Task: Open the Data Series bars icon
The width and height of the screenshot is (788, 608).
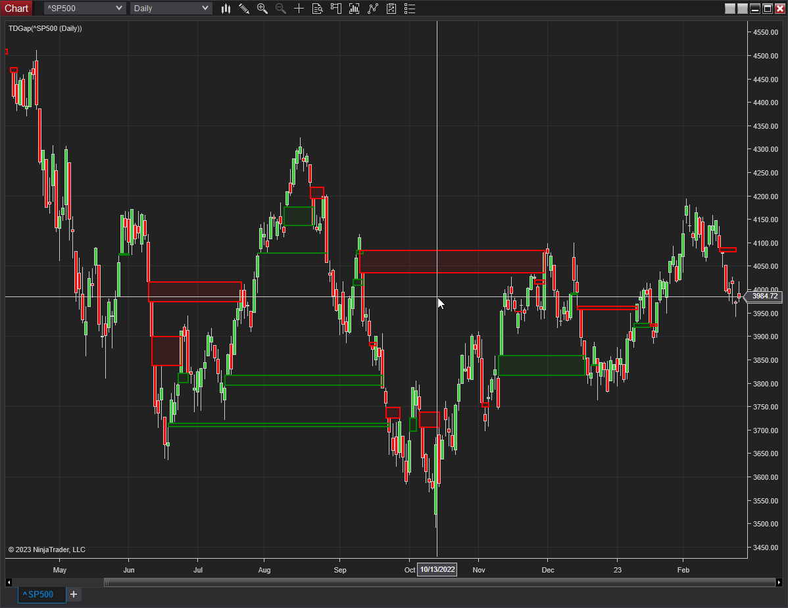Action: pos(355,9)
